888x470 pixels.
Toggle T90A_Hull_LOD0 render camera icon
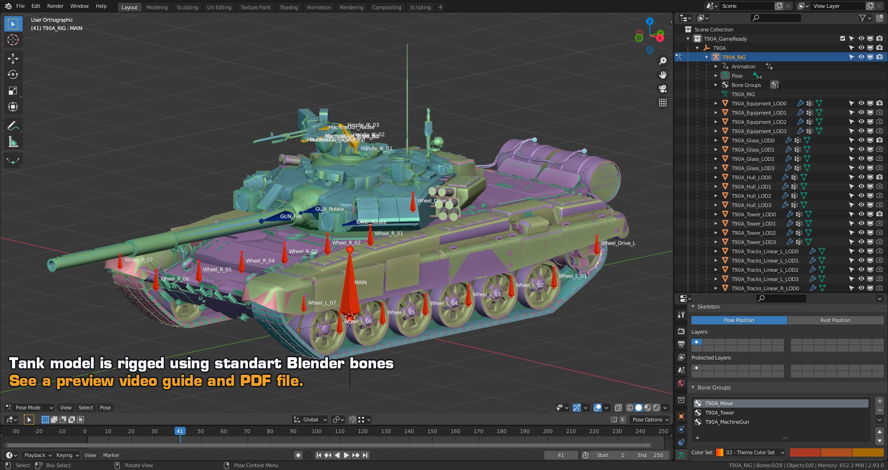[x=879, y=177]
